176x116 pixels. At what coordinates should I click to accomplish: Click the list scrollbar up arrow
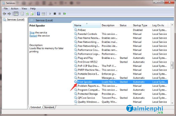[172, 25]
